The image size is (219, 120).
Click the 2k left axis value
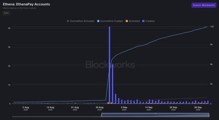coord(9,66)
